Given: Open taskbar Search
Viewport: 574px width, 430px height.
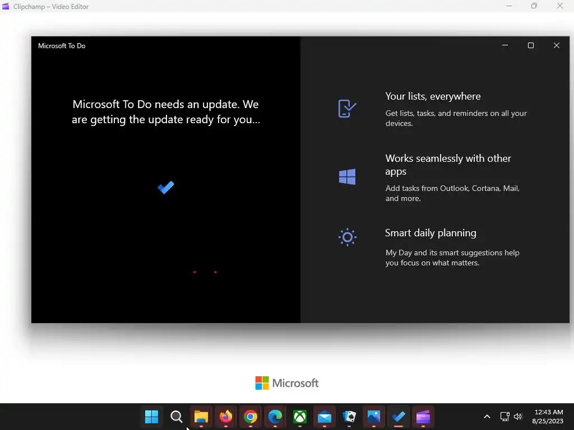Looking at the screenshot, I should (x=177, y=417).
